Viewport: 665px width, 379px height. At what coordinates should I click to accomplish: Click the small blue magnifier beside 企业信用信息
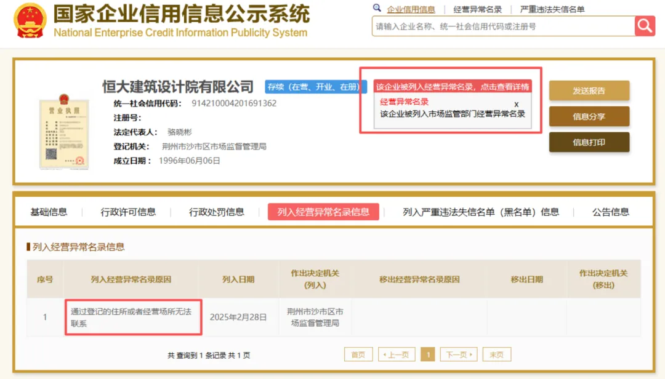(377, 9)
